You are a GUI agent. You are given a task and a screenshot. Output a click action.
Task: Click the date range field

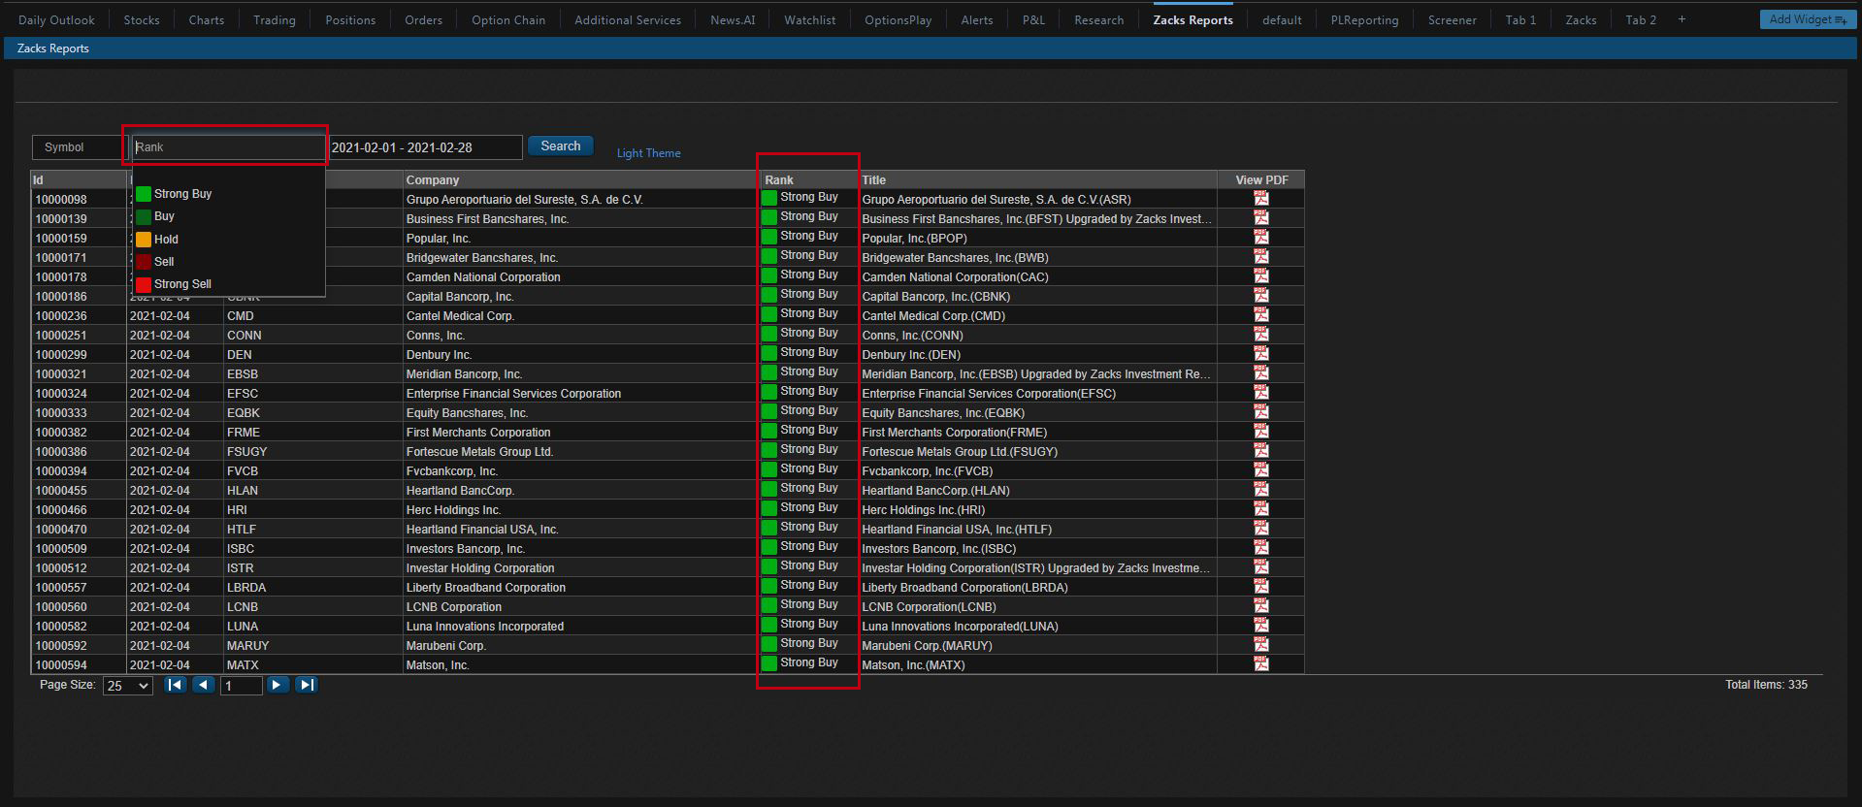click(425, 147)
